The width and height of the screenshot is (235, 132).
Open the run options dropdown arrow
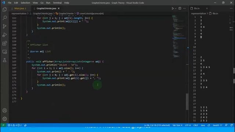click(176, 8)
